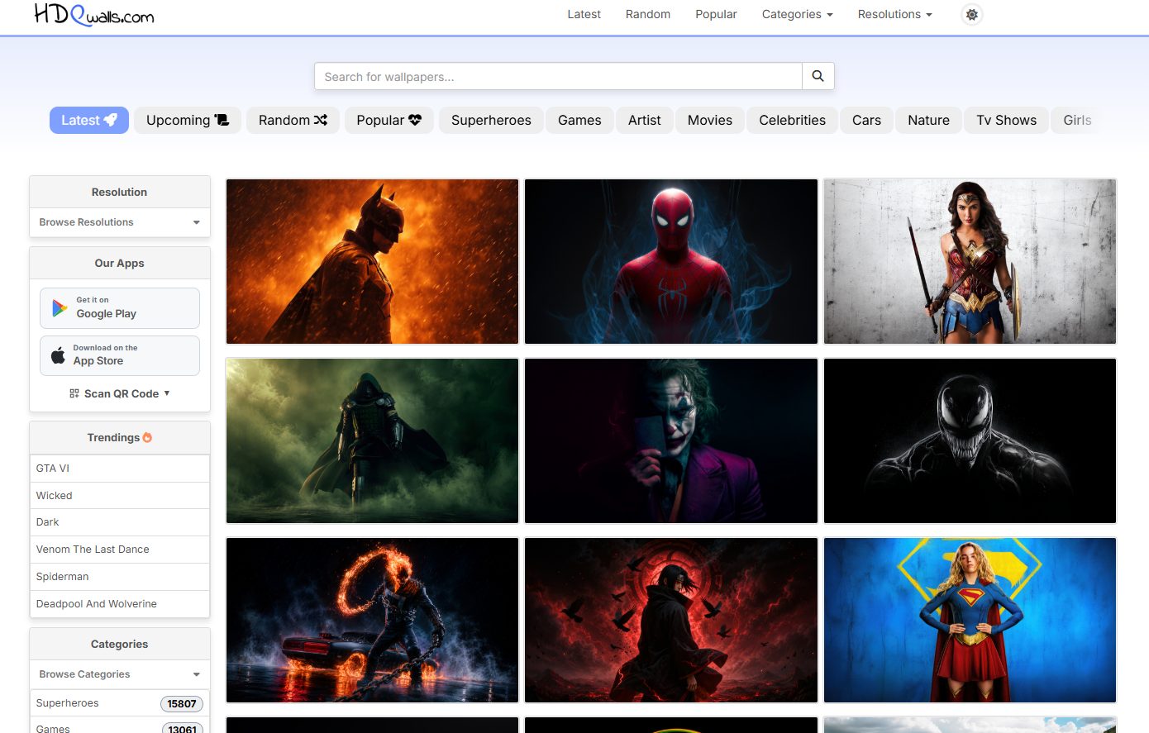
Task: Select the Upcoming tab
Action: point(188,120)
